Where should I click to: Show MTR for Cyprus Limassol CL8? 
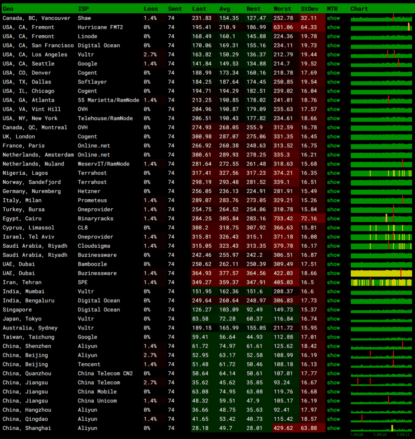pos(333,228)
